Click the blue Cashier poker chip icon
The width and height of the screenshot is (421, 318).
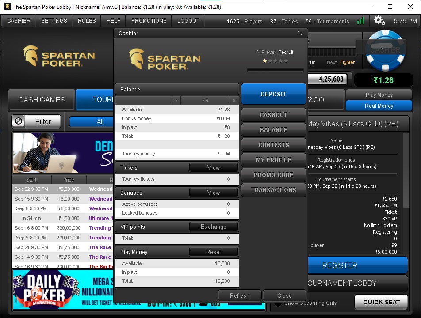pos(385,50)
